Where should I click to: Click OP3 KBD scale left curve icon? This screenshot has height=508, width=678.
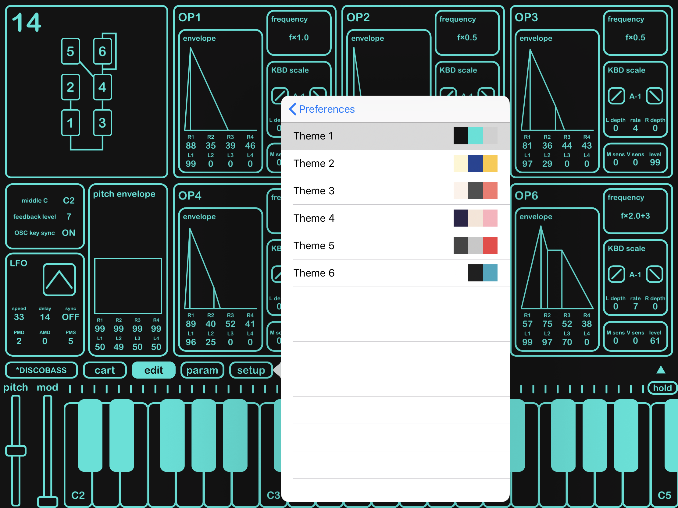click(616, 96)
